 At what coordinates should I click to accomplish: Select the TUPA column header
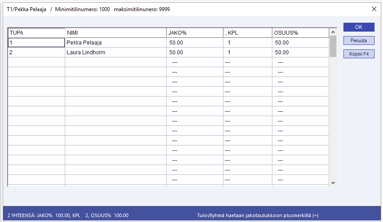(x=36, y=33)
